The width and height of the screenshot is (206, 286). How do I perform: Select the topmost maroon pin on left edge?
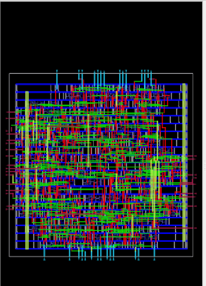tap(11, 112)
